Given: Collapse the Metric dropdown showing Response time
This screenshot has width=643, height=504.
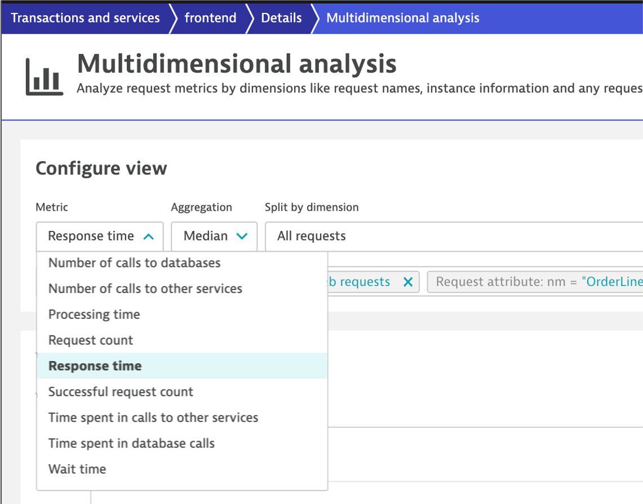Looking at the screenshot, I should (x=100, y=236).
